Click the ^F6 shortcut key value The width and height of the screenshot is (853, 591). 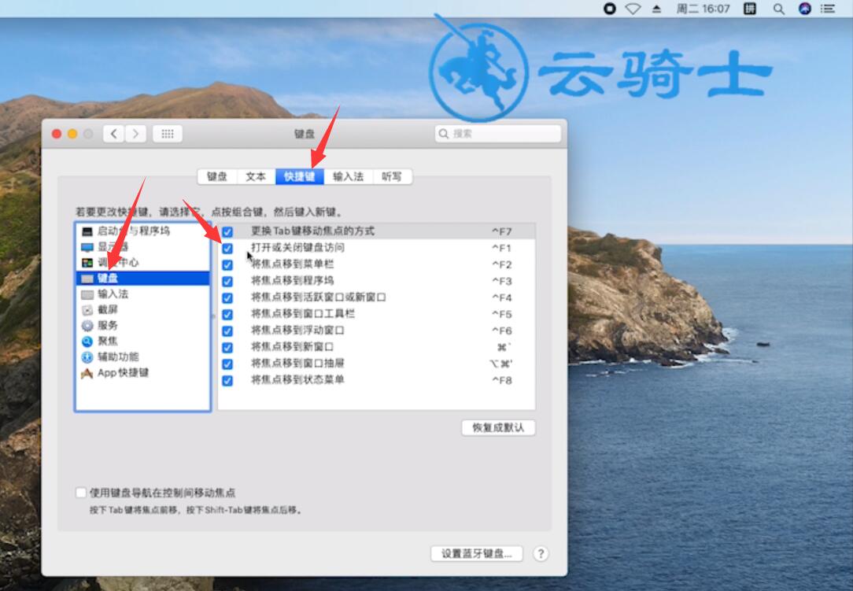(x=501, y=331)
